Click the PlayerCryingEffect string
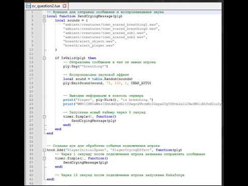 (132, 150)
